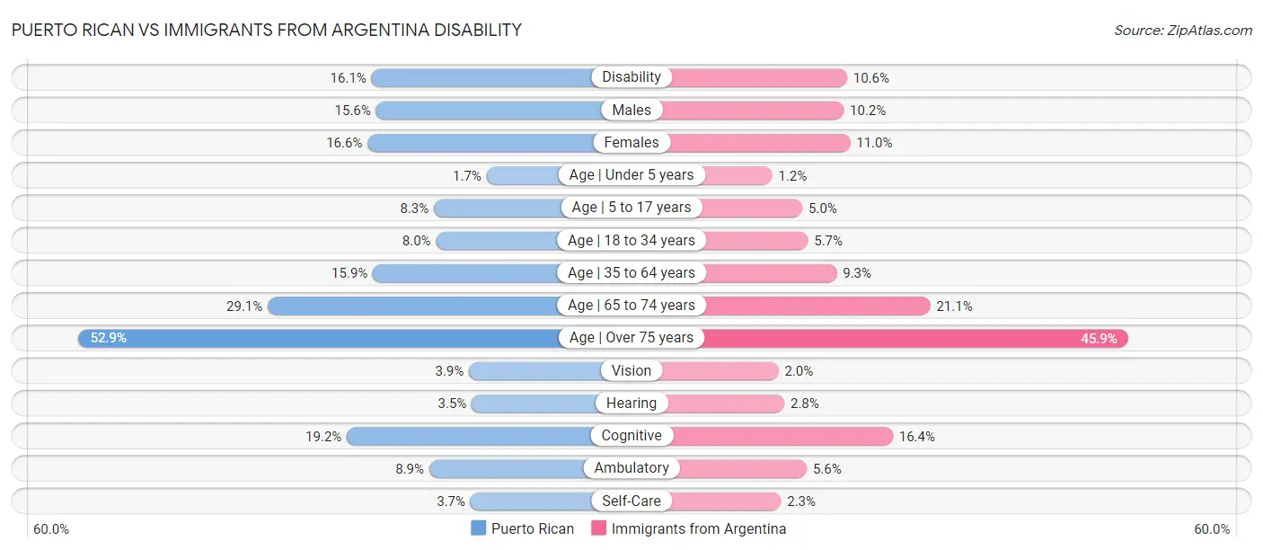The image size is (1263, 550).
Task: Select the Age Under 5 years label
Action: click(x=631, y=174)
